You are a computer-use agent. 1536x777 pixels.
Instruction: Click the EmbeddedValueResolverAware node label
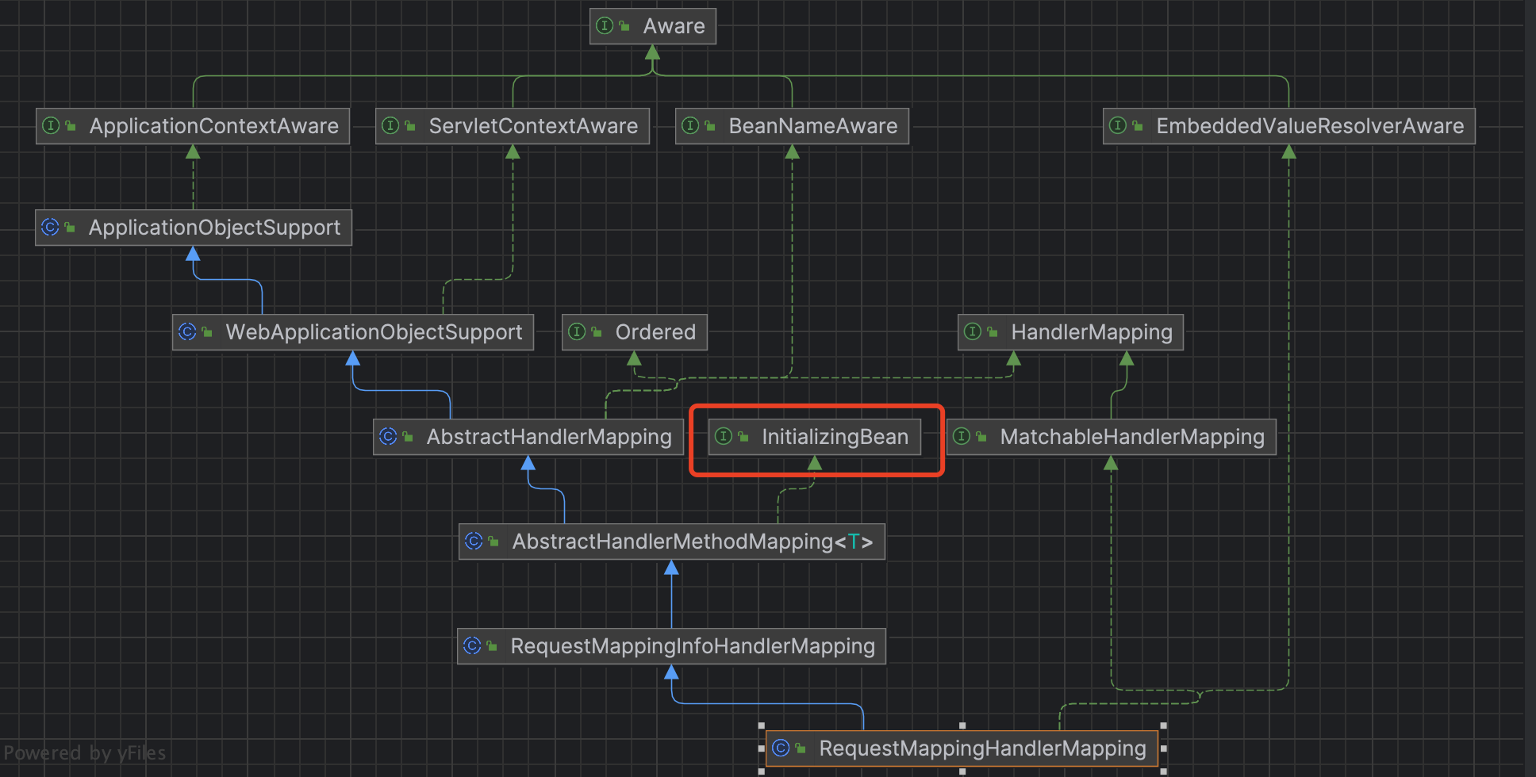pos(1309,126)
